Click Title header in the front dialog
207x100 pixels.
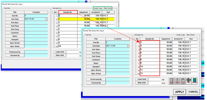pyautogui.click(x=96, y=39)
